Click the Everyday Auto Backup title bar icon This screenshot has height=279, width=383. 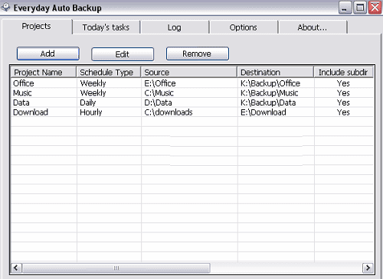(5, 8)
